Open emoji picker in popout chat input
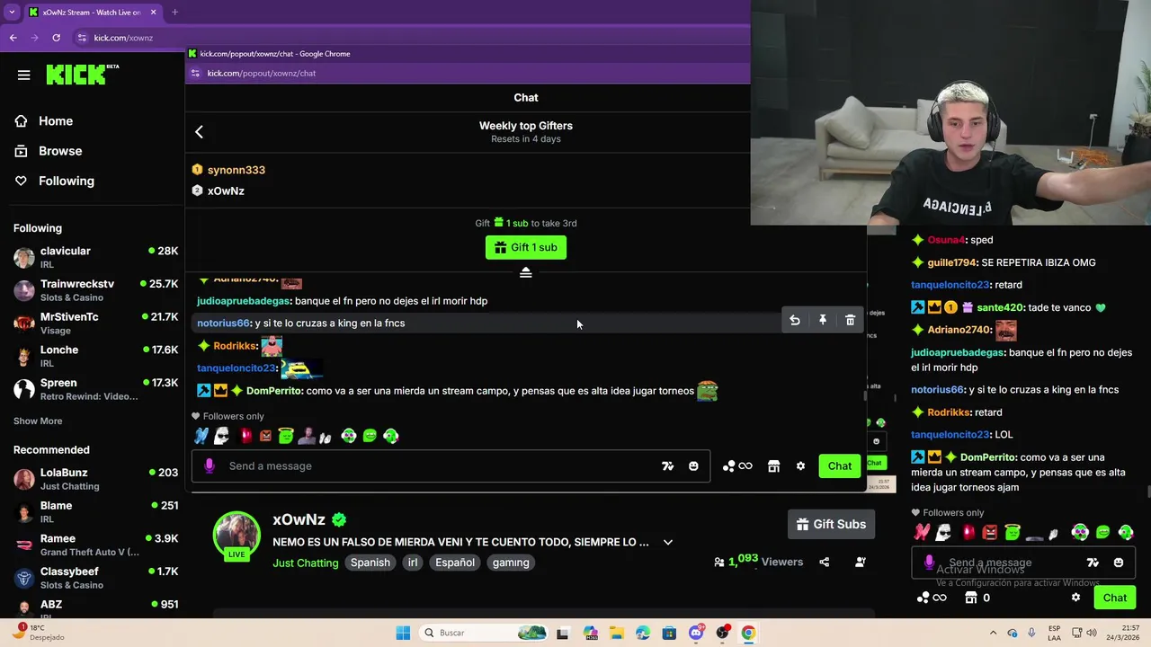This screenshot has height=647, width=1151. tap(693, 465)
